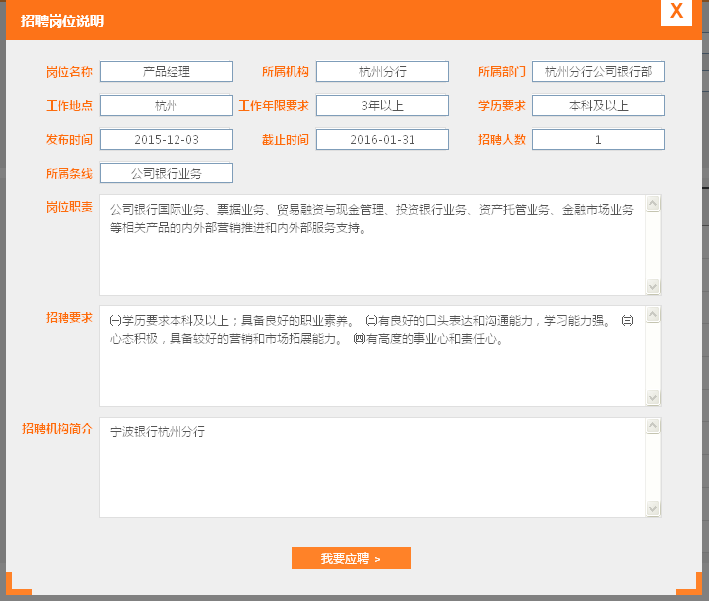Viewport: 709px width, 601px height.
Task: Click the 工作地点 field showing 杭州
Action: click(x=166, y=106)
